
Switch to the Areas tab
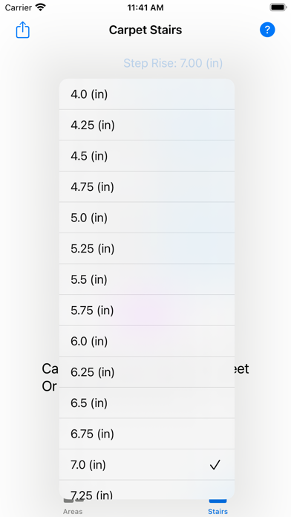(x=73, y=507)
